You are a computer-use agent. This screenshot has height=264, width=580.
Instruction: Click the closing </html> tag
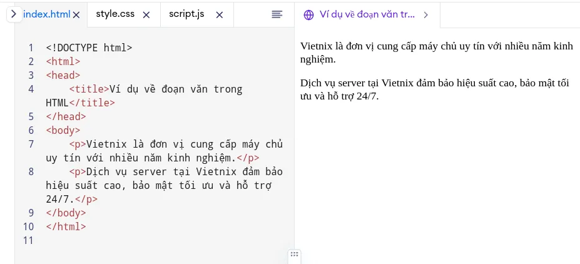pos(66,226)
